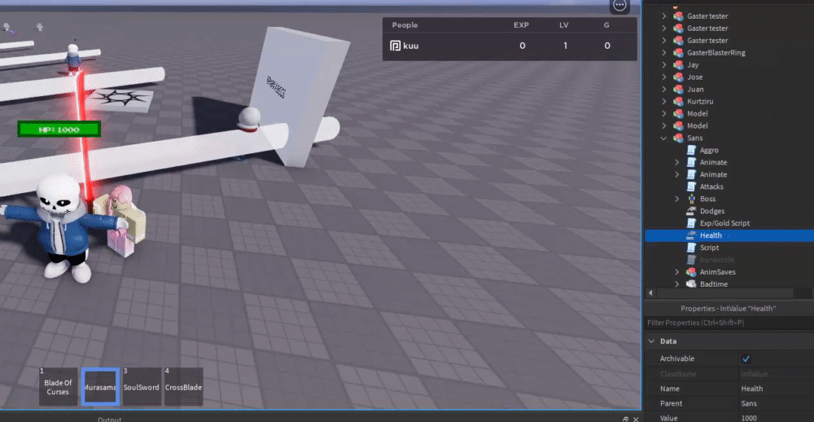Expand the Jay tree node

tap(664, 65)
